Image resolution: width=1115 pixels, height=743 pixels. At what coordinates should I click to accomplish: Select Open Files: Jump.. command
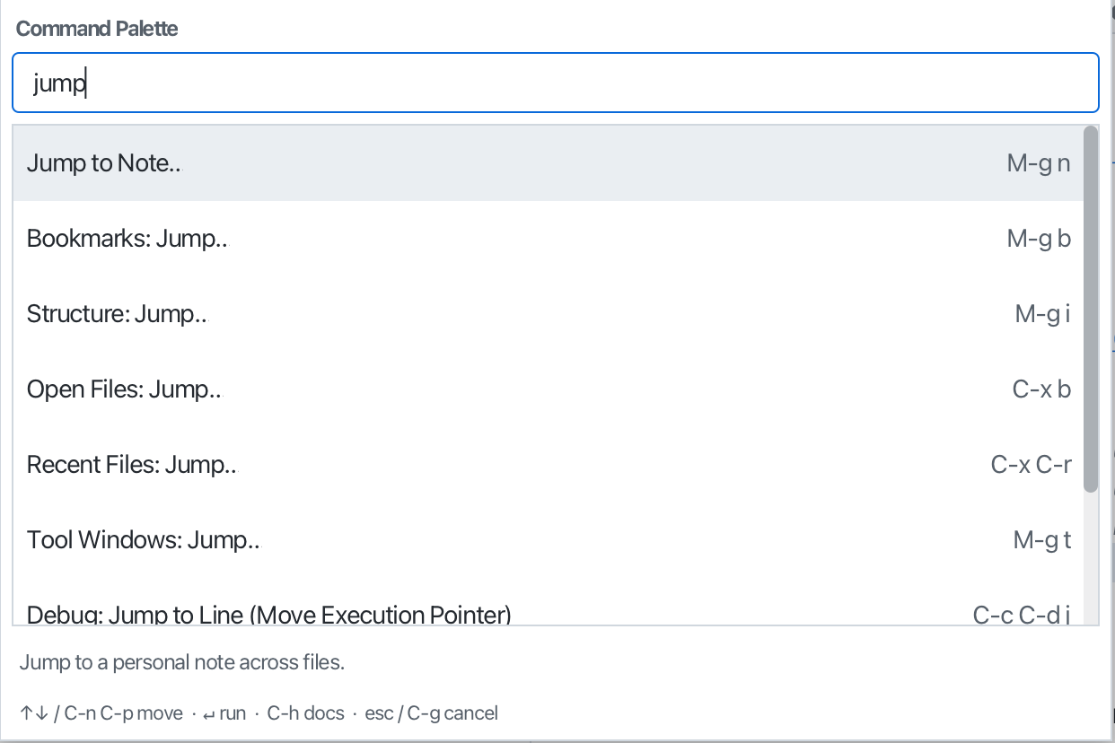(x=549, y=389)
